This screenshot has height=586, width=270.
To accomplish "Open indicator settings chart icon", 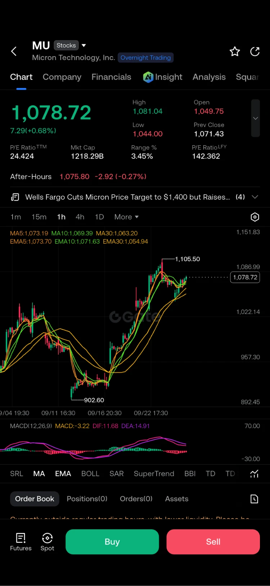I will pos(254,474).
